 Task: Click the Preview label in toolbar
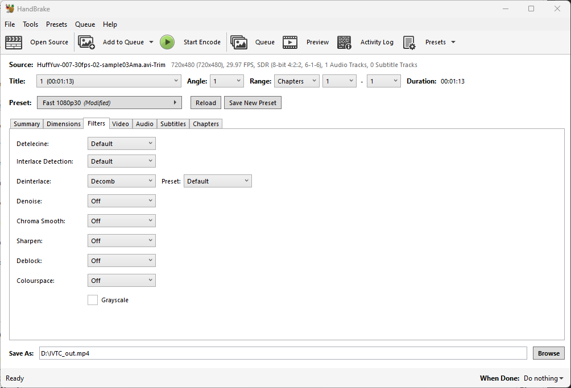[x=317, y=42]
